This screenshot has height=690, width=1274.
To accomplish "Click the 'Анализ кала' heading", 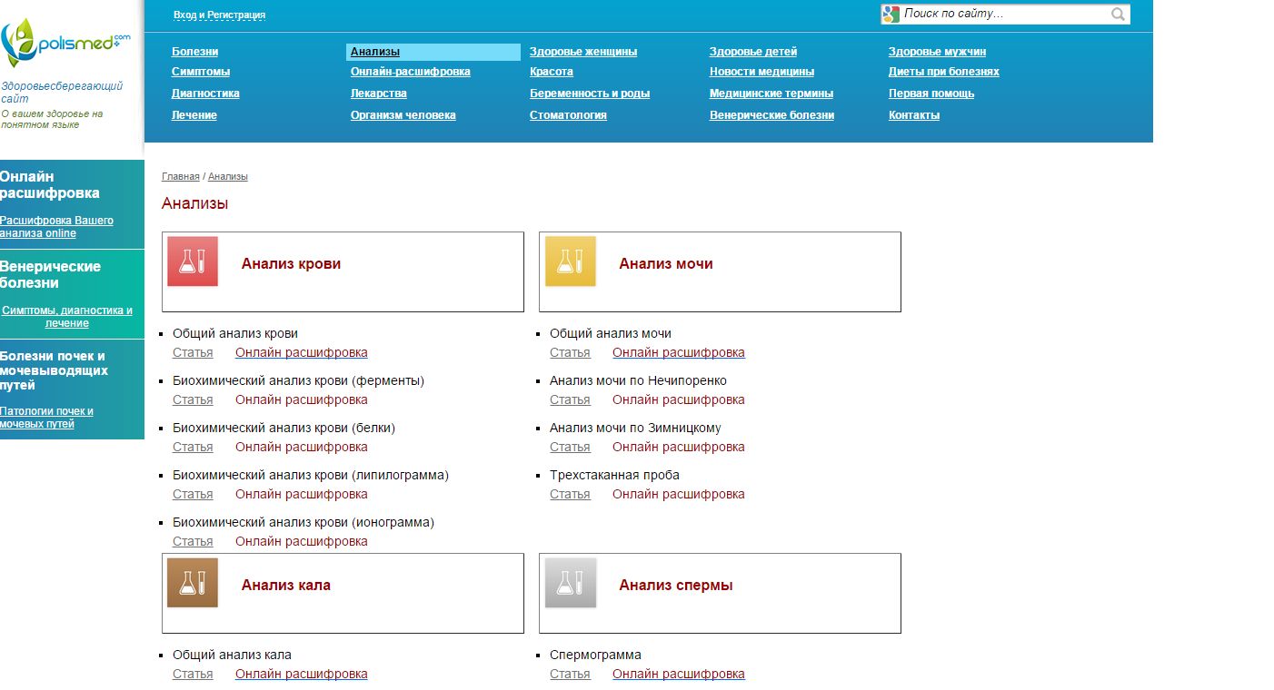I will tap(285, 586).
